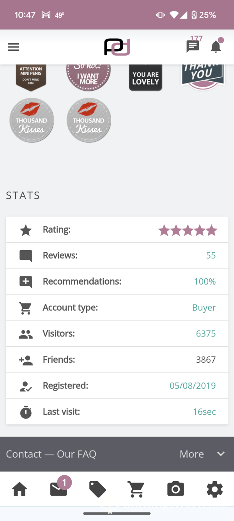Open the visitors count 6375
234x521 pixels.
[x=206, y=334]
